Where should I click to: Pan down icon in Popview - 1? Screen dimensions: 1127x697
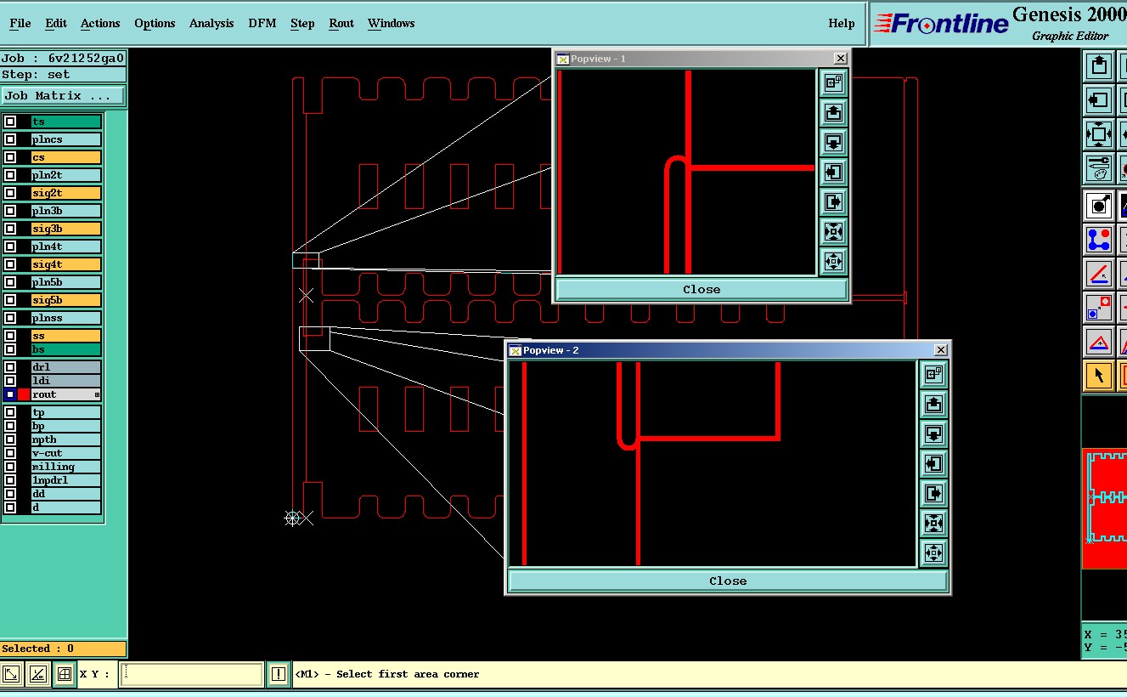(833, 142)
